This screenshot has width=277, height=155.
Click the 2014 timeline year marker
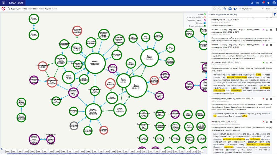click(x=151, y=151)
